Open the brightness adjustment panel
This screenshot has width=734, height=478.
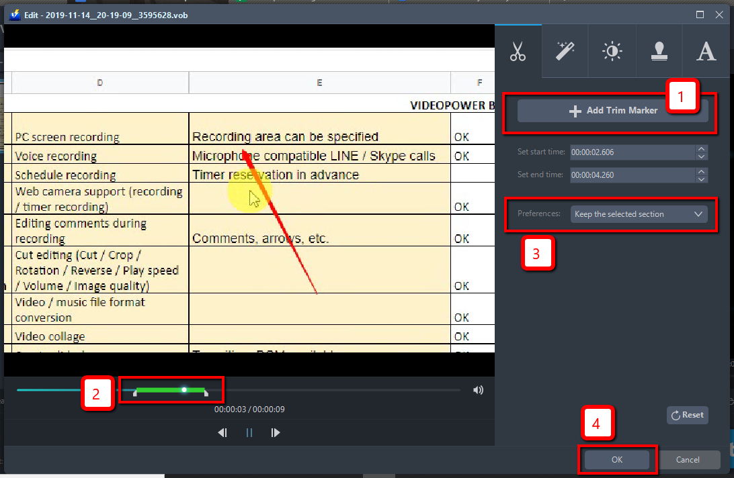(x=612, y=50)
